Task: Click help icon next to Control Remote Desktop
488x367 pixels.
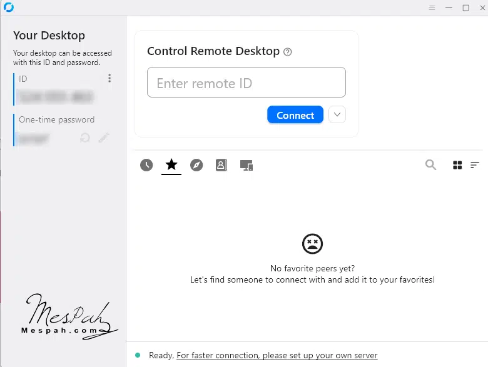Action: [288, 52]
